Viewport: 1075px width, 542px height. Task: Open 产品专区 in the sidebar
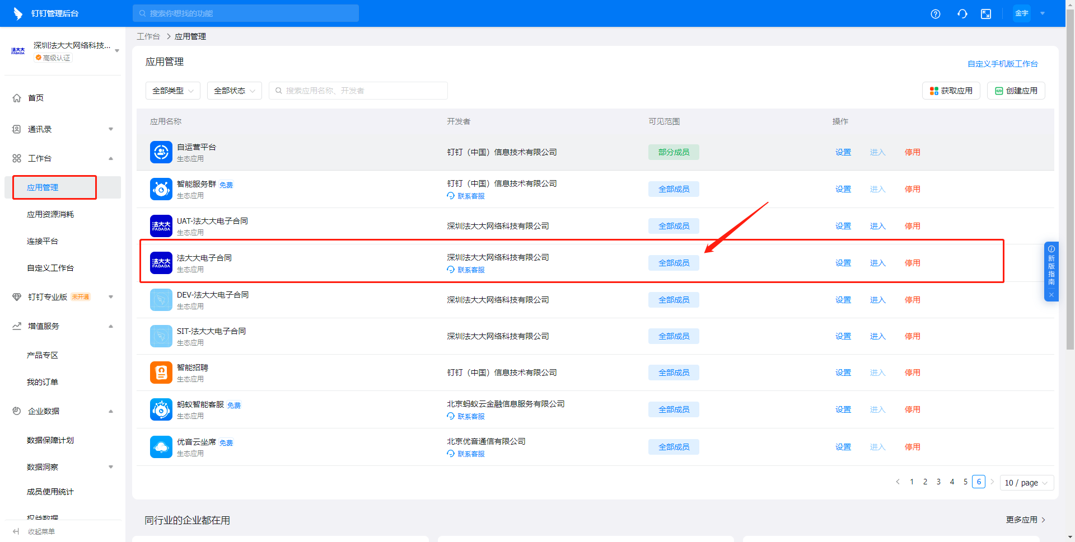pos(43,355)
